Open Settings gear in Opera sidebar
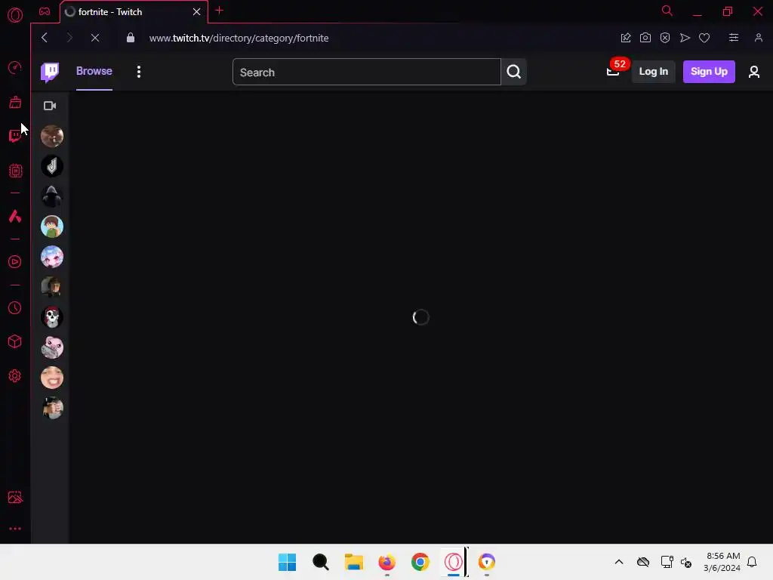This screenshot has height=580, width=773. coord(15,376)
